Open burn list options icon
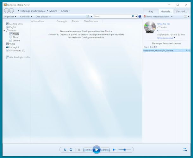 [x=186, y=16]
